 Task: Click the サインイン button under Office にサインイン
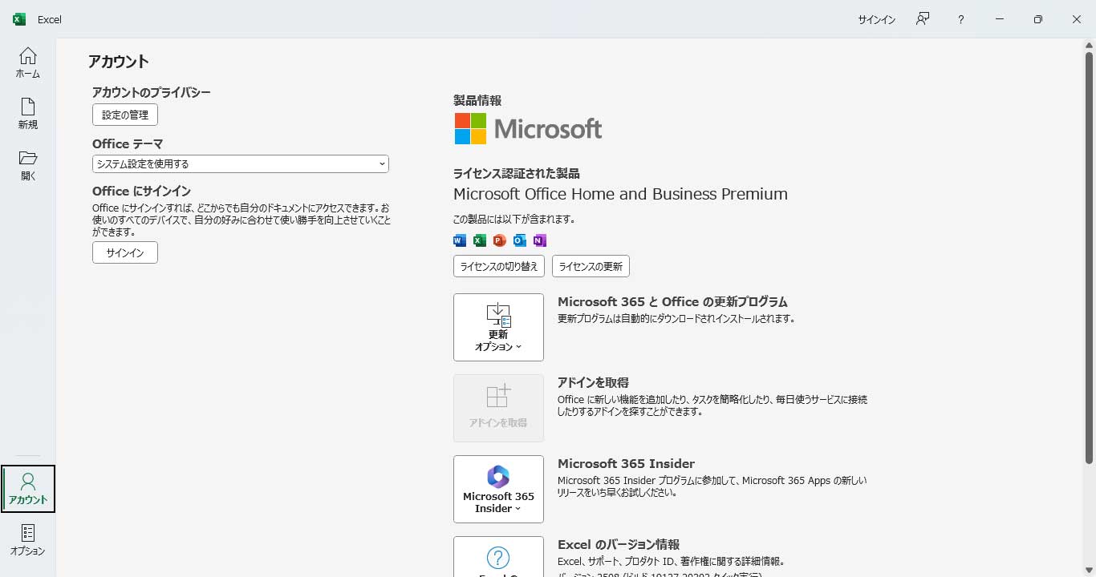(x=125, y=252)
